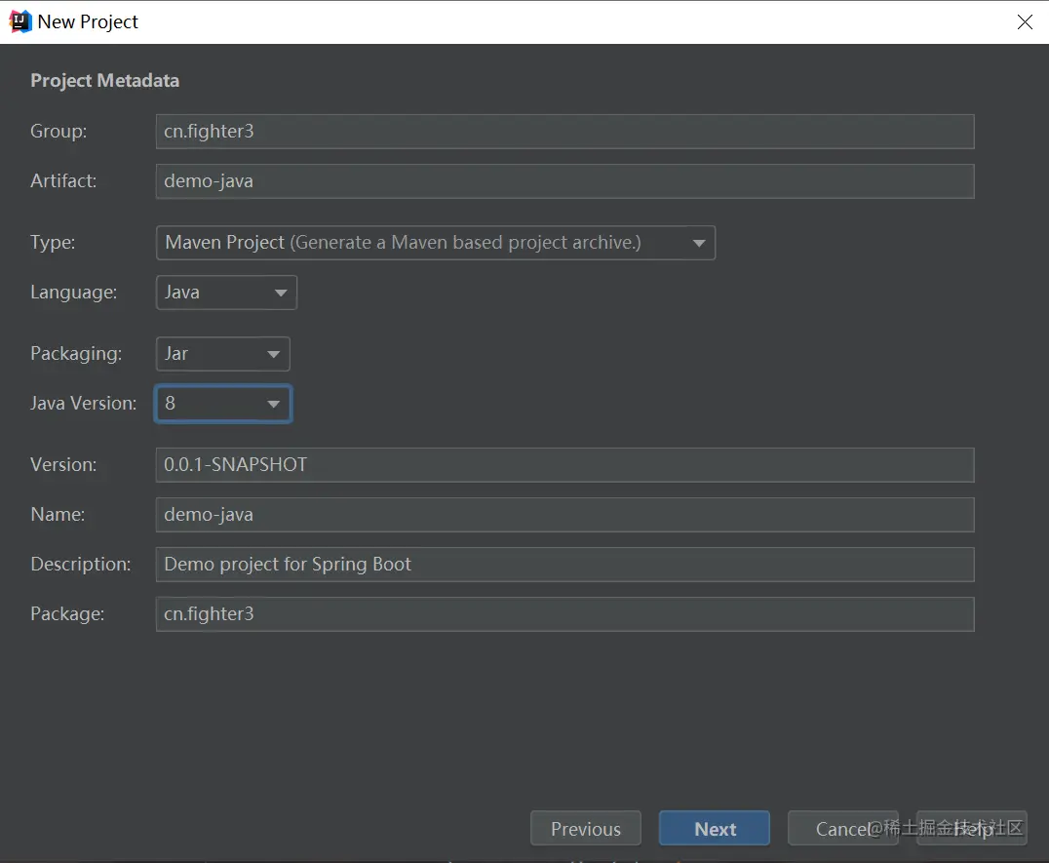Screen dimensions: 1049x863
Task: Click the Language: label
Action: (x=73, y=293)
